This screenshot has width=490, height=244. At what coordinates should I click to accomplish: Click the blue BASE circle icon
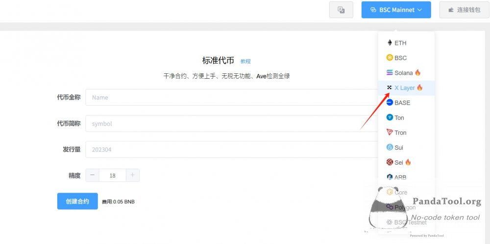(390, 102)
